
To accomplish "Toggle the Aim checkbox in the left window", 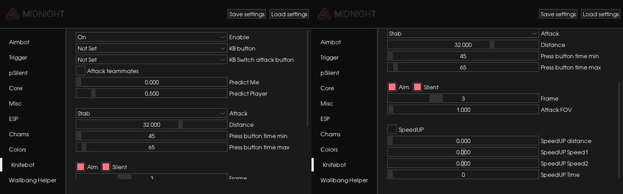I will coord(80,167).
